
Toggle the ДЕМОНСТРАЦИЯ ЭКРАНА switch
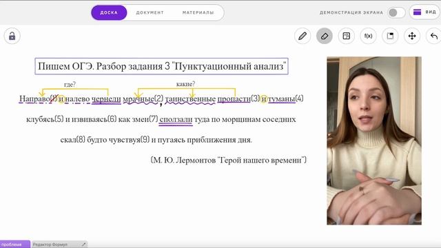(396, 12)
